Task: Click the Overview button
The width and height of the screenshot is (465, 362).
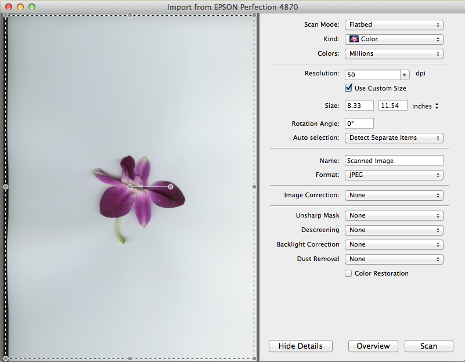Action: 373,346
